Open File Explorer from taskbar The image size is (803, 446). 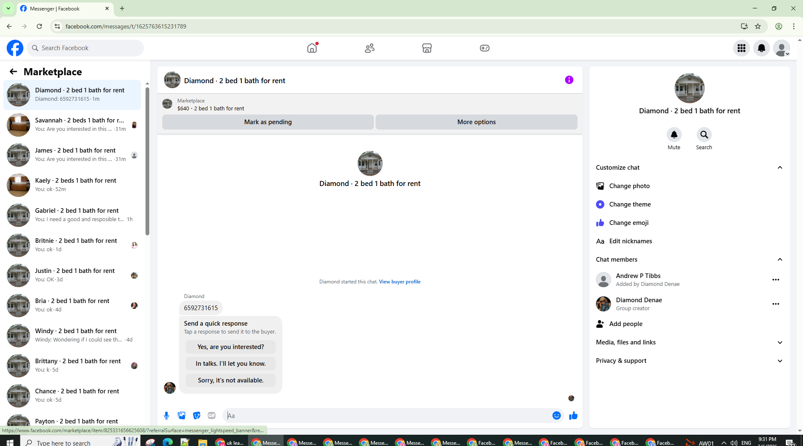[202, 442]
